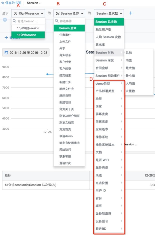Image resolution: width=155 pixels, height=235 pixels.
Task: Choose 邀请好友 event
Action: tap(69, 163)
